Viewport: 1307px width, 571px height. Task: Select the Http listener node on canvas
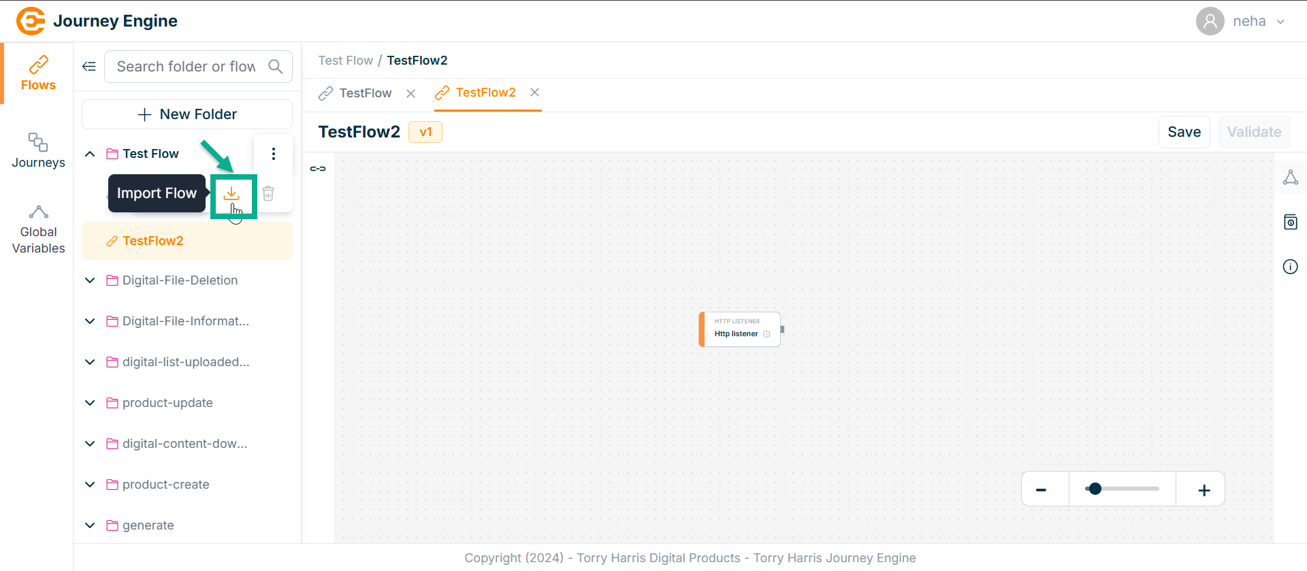click(x=739, y=329)
